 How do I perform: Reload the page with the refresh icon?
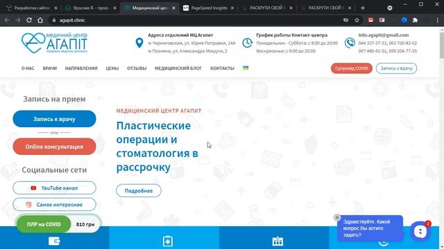point(29,20)
